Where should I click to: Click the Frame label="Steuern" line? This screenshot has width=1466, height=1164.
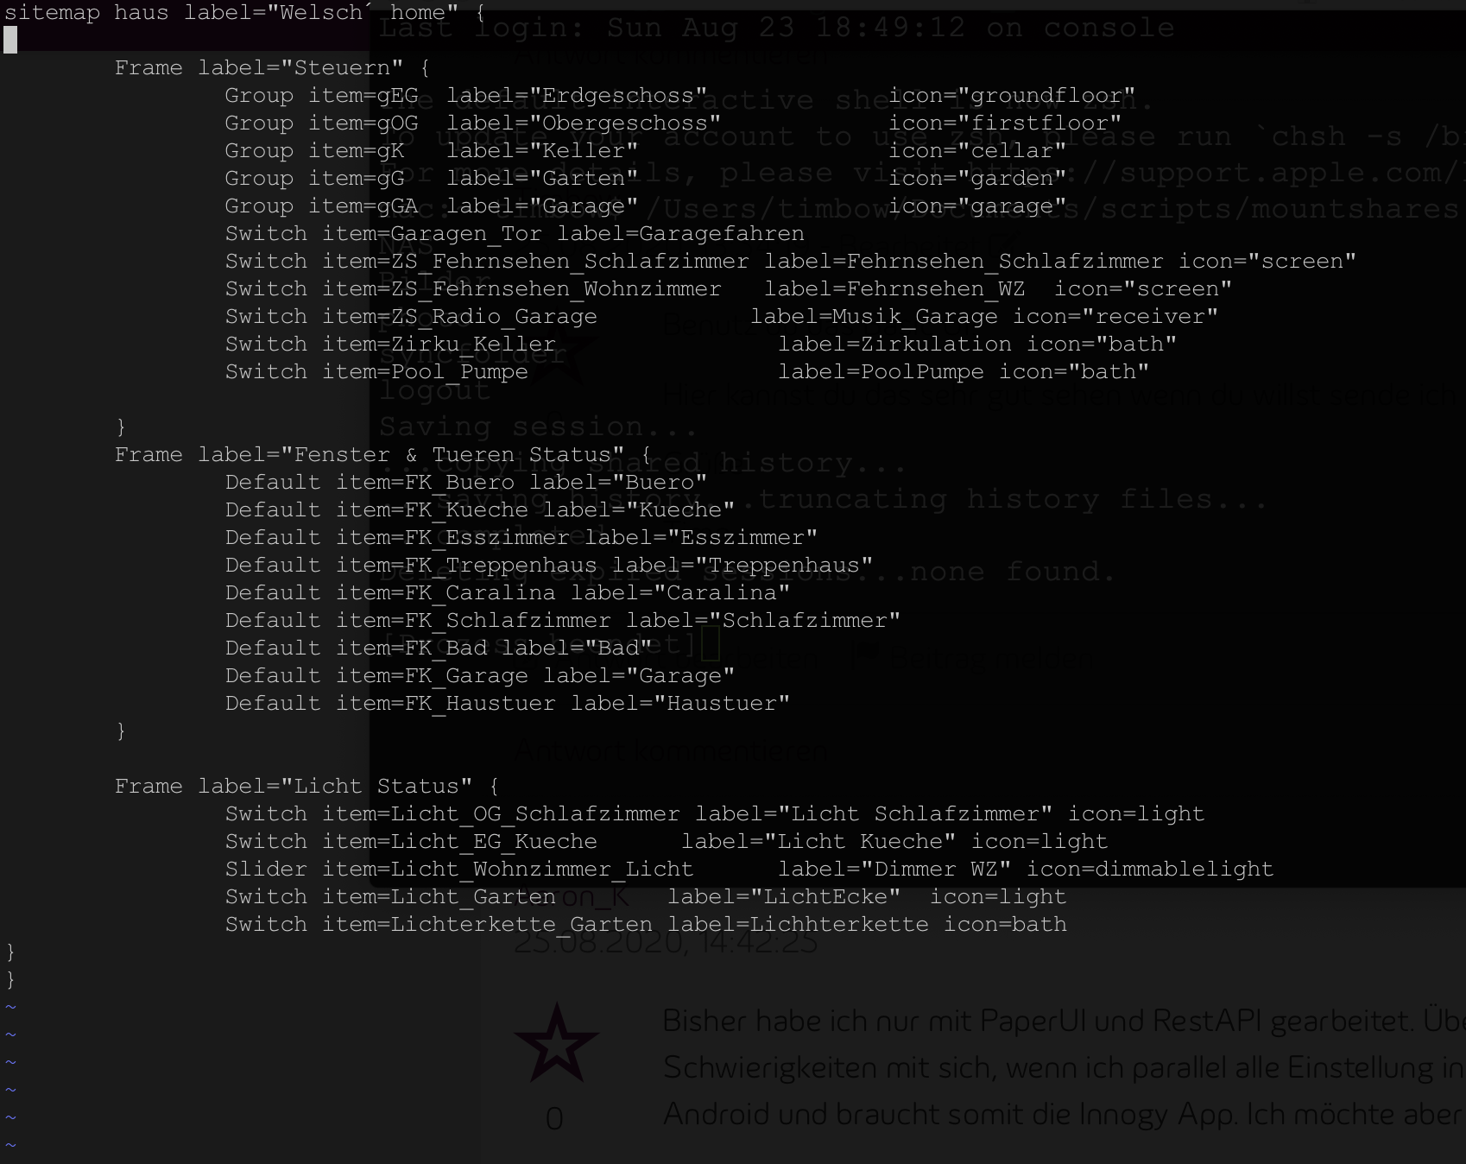(x=271, y=67)
